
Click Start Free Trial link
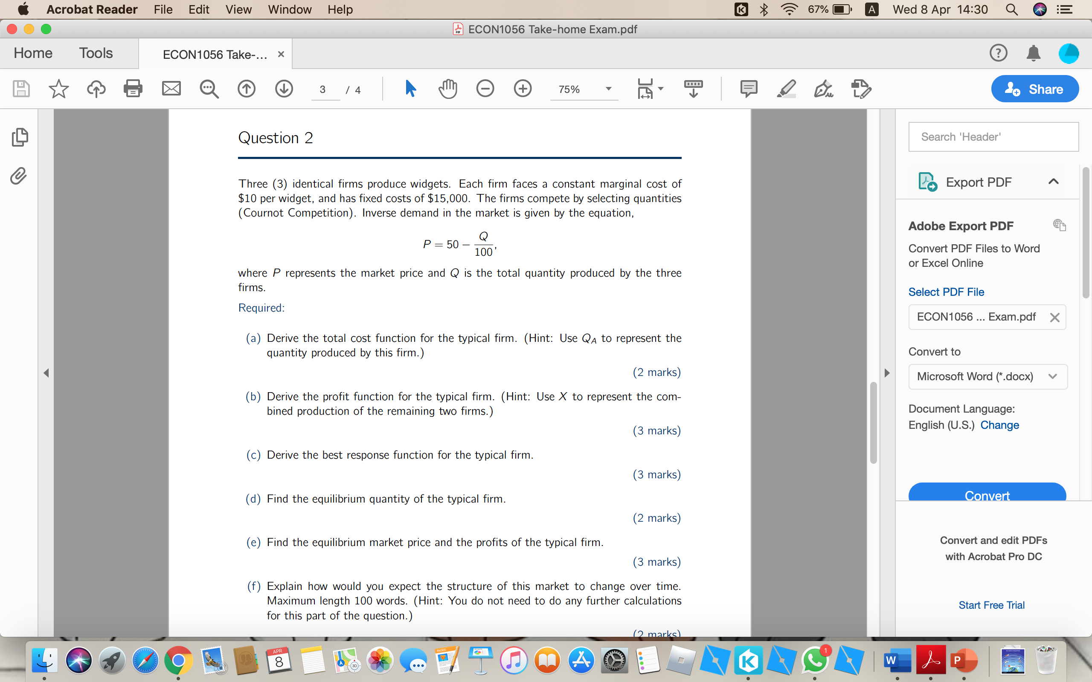991,605
